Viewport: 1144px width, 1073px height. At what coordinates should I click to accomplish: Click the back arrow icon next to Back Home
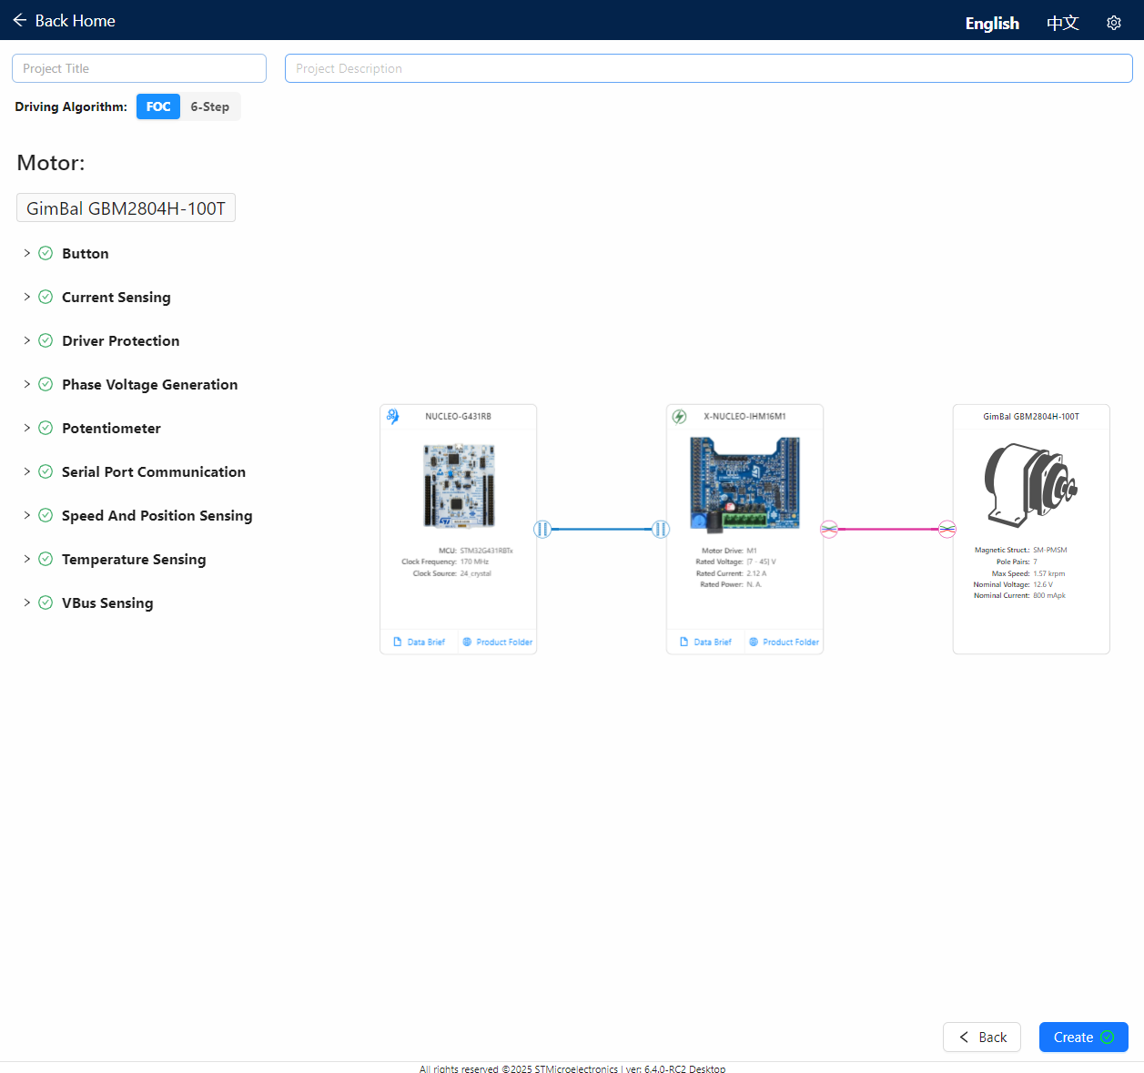click(19, 20)
